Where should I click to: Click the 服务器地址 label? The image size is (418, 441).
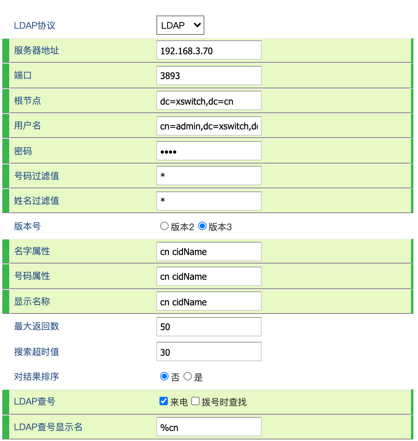(x=36, y=50)
